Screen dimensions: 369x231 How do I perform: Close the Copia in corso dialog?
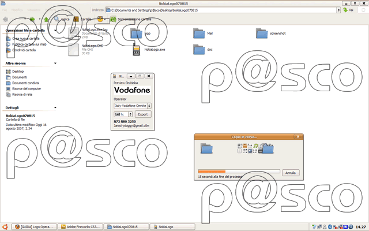pyautogui.click(x=298, y=137)
